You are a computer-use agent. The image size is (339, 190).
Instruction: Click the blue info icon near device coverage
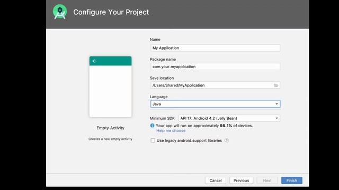pos(152,126)
